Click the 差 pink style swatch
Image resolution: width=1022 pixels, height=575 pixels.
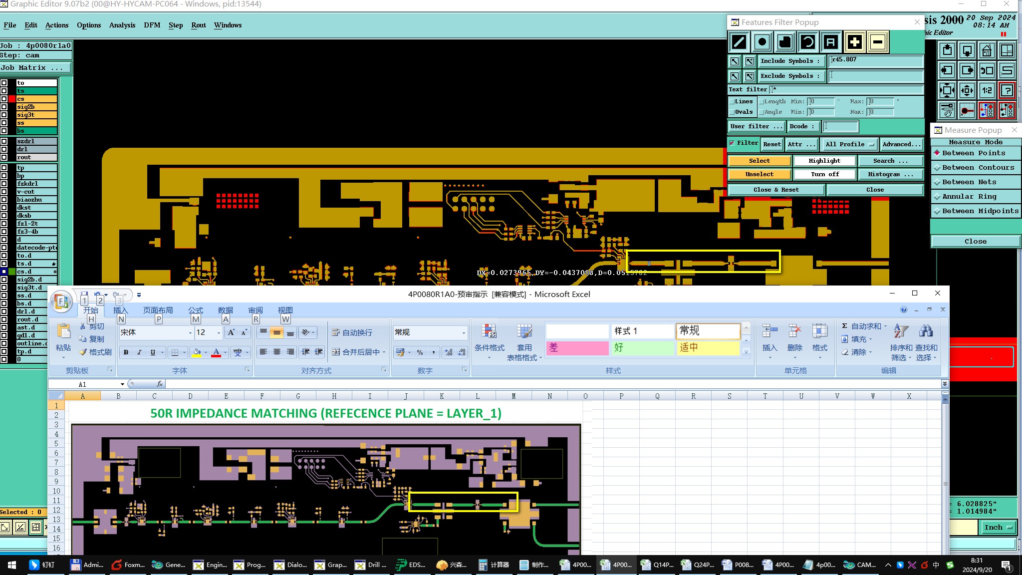[x=577, y=347]
